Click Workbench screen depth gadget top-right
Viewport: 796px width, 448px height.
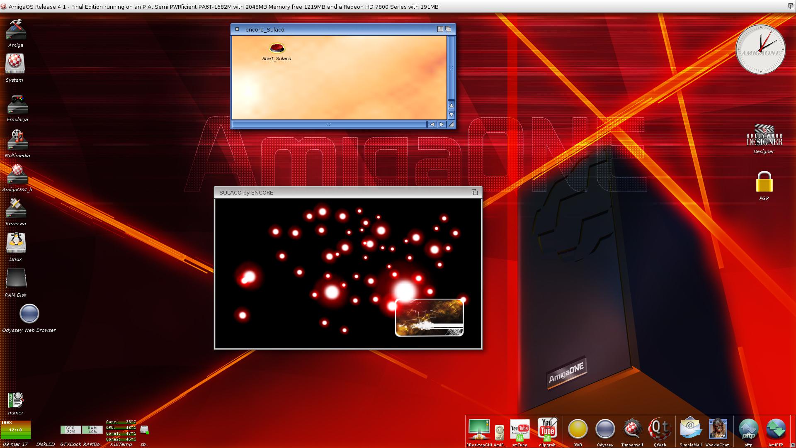click(791, 6)
